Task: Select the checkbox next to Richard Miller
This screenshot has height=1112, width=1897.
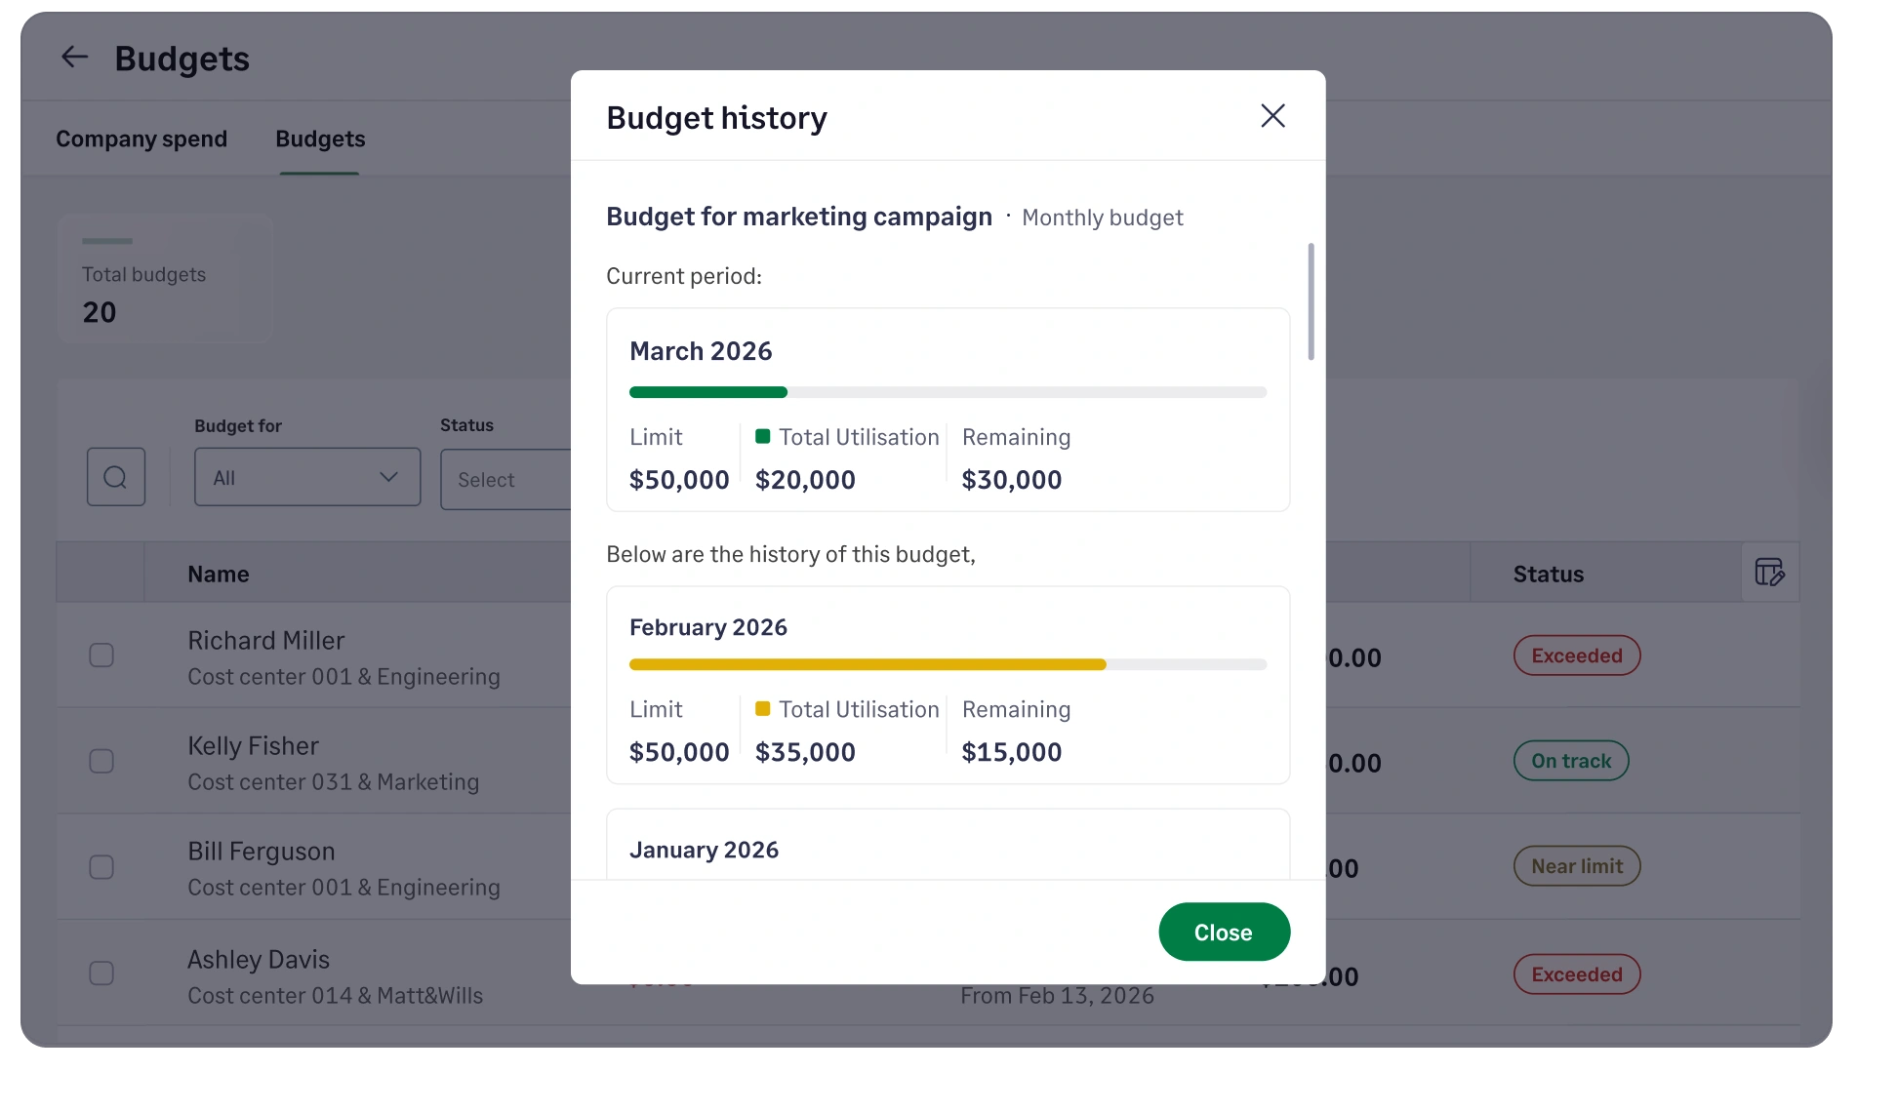Action: click(x=101, y=655)
